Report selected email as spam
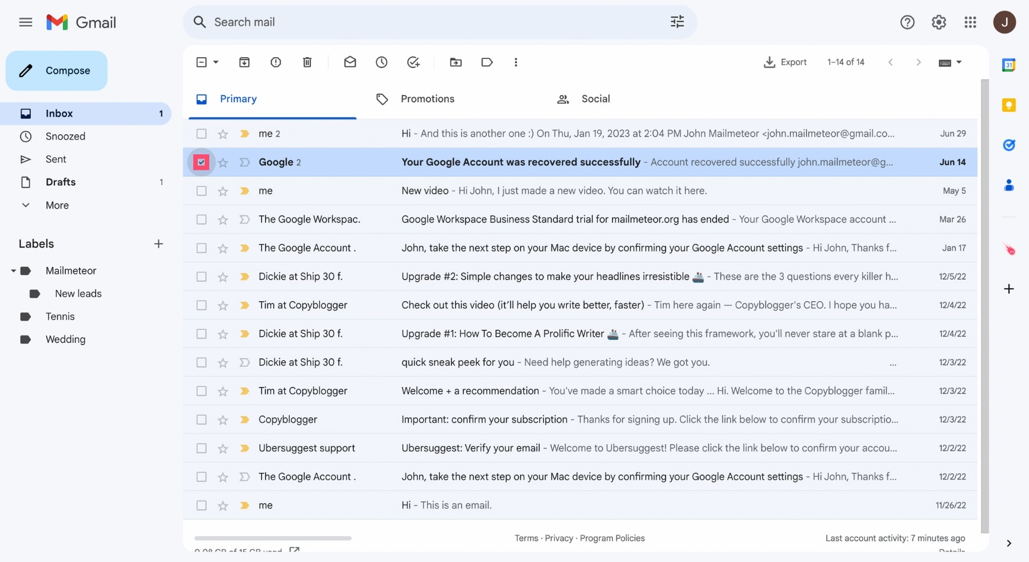 pos(276,62)
